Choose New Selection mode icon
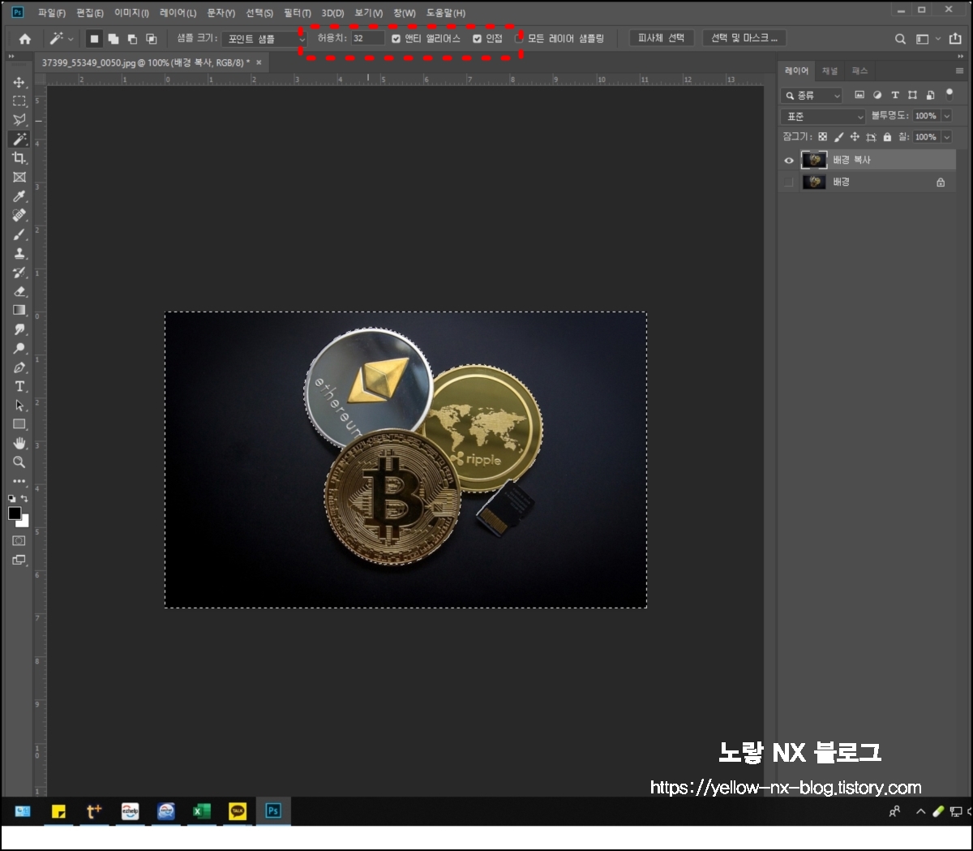This screenshot has width=973, height=851. click(x=95, y=38)
